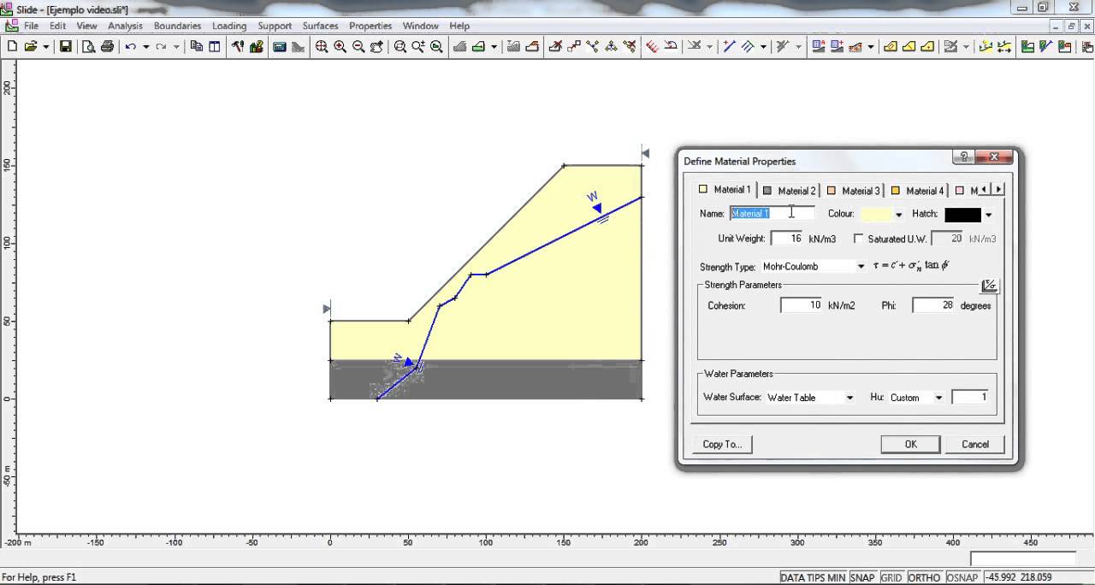
Task: Click the red lines support icon
Action: pos(652,47)
